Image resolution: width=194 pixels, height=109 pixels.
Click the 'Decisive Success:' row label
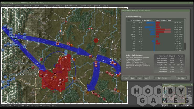pyautogui.click(x=162, y=58)
